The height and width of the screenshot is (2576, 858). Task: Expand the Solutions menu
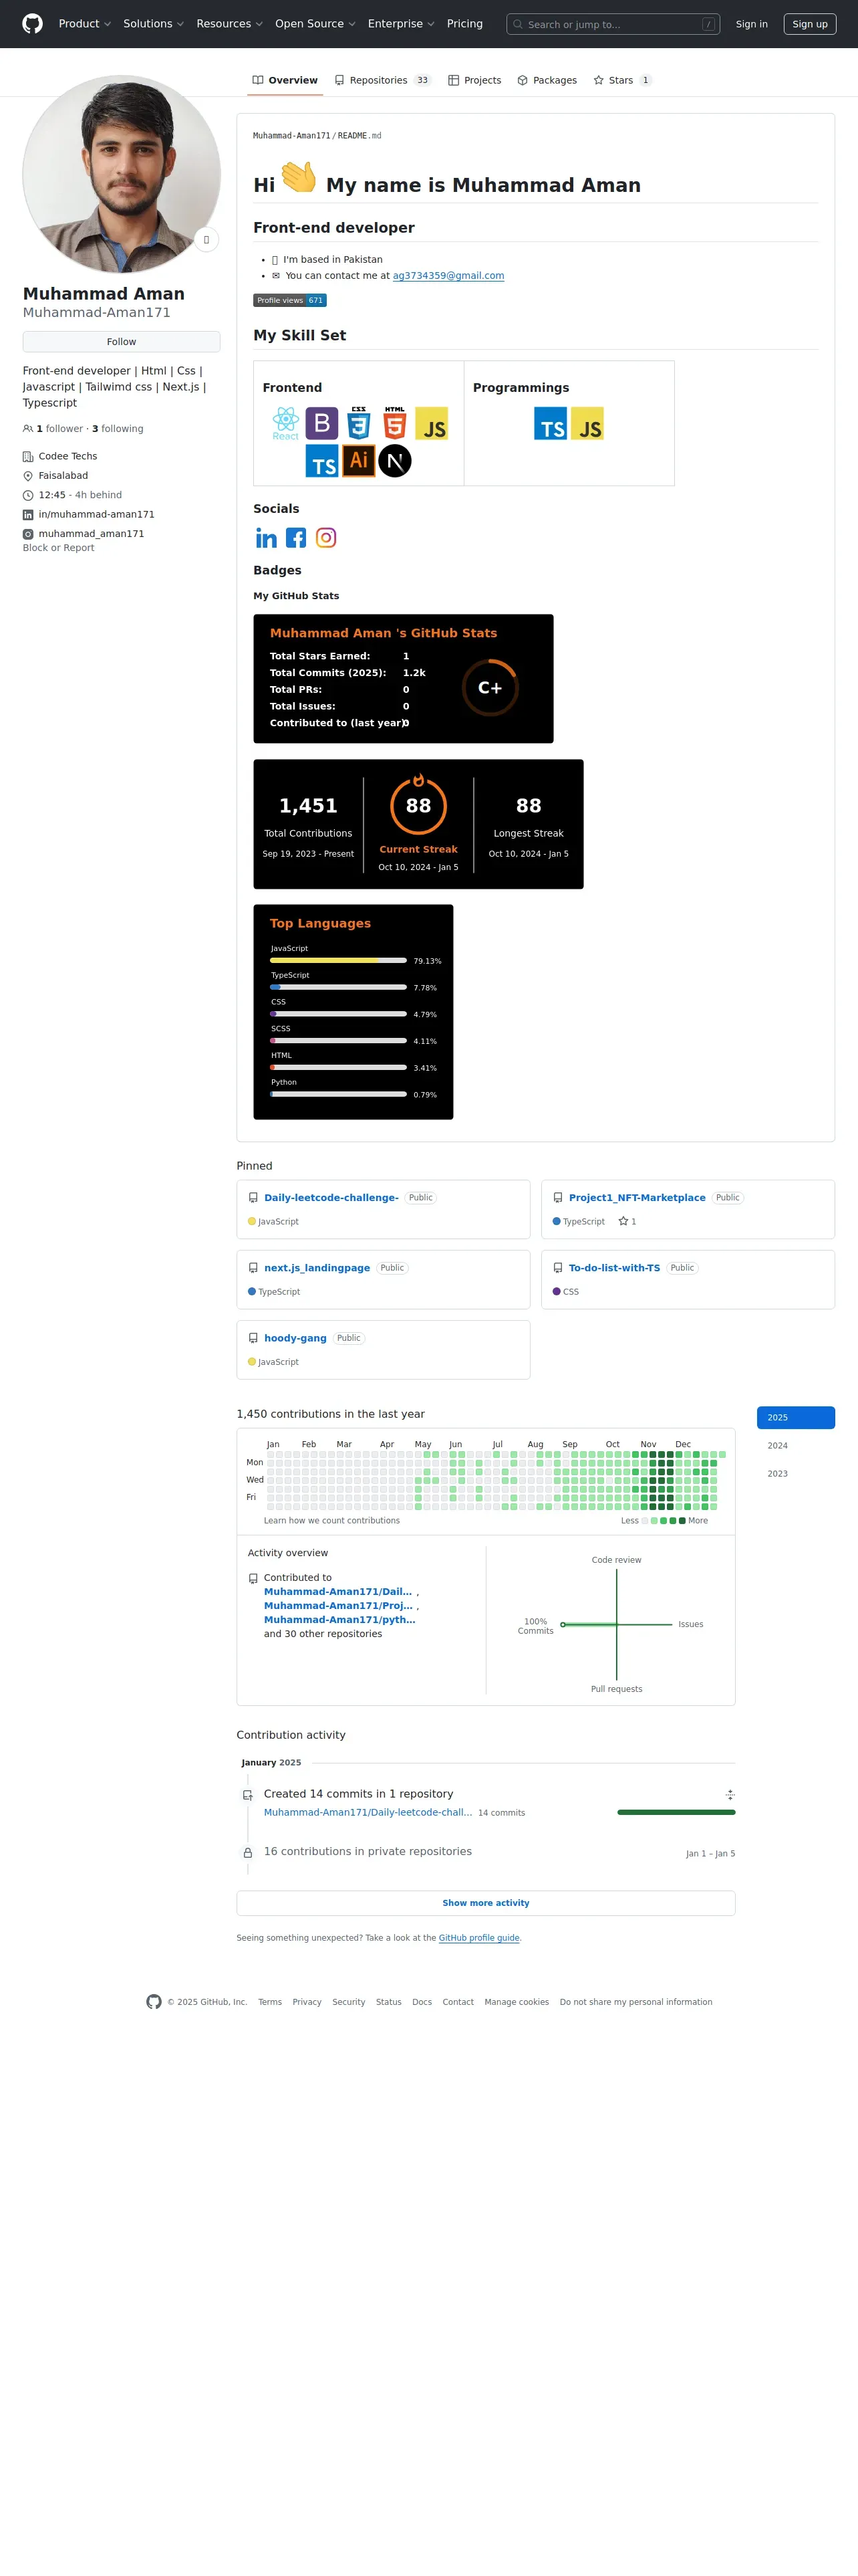pyautogui.click(x=154, y=24)
